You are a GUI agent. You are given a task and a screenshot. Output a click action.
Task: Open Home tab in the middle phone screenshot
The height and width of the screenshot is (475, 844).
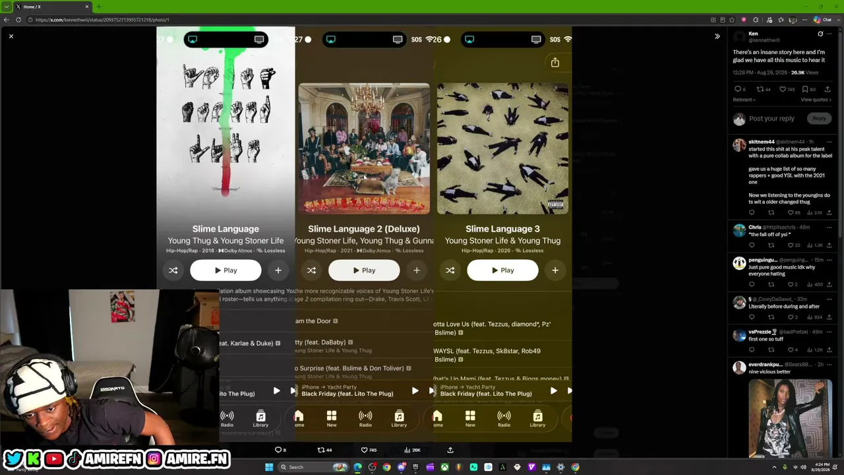point(299,419)
